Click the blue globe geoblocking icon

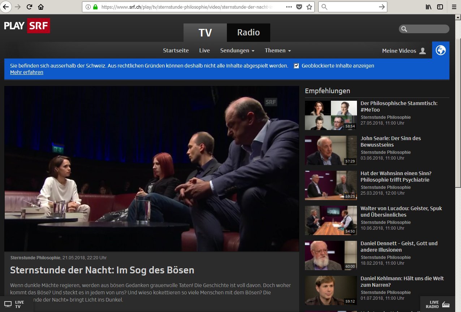pyautogui.click(x=441, y=50)
